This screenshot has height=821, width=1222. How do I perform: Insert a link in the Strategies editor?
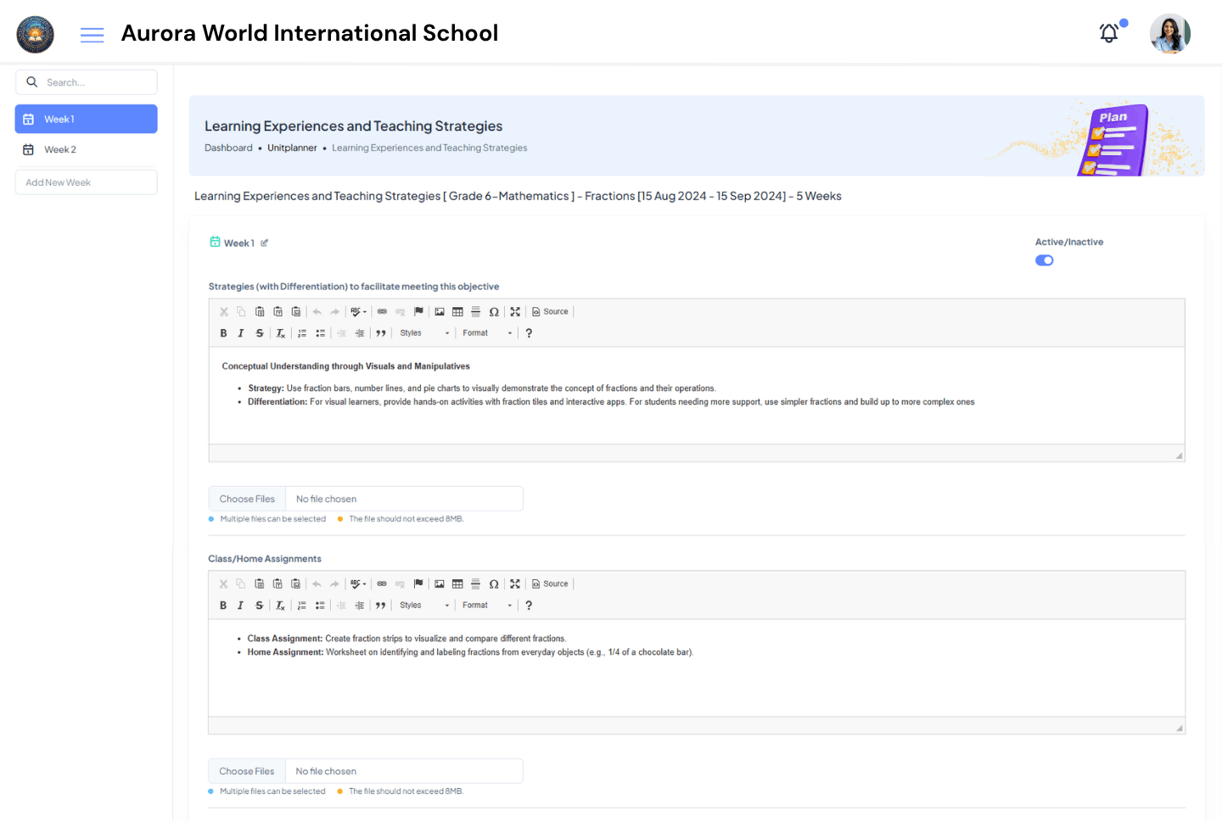tap(381, 311)
